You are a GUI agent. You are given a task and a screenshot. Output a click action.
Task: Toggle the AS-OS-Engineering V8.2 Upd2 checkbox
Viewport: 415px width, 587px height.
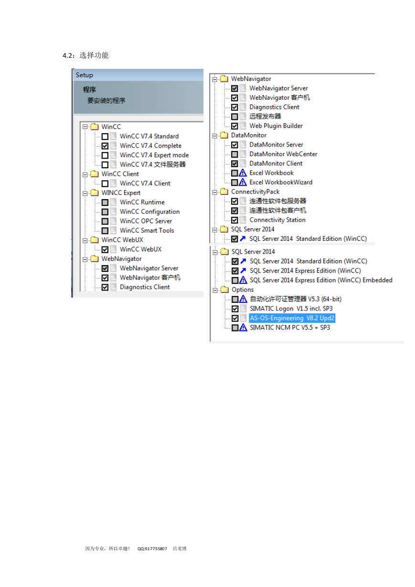coord(235,318)
